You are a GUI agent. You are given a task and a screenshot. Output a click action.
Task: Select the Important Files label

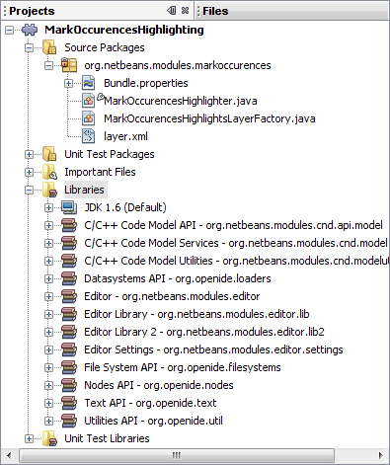pos(100,172)
